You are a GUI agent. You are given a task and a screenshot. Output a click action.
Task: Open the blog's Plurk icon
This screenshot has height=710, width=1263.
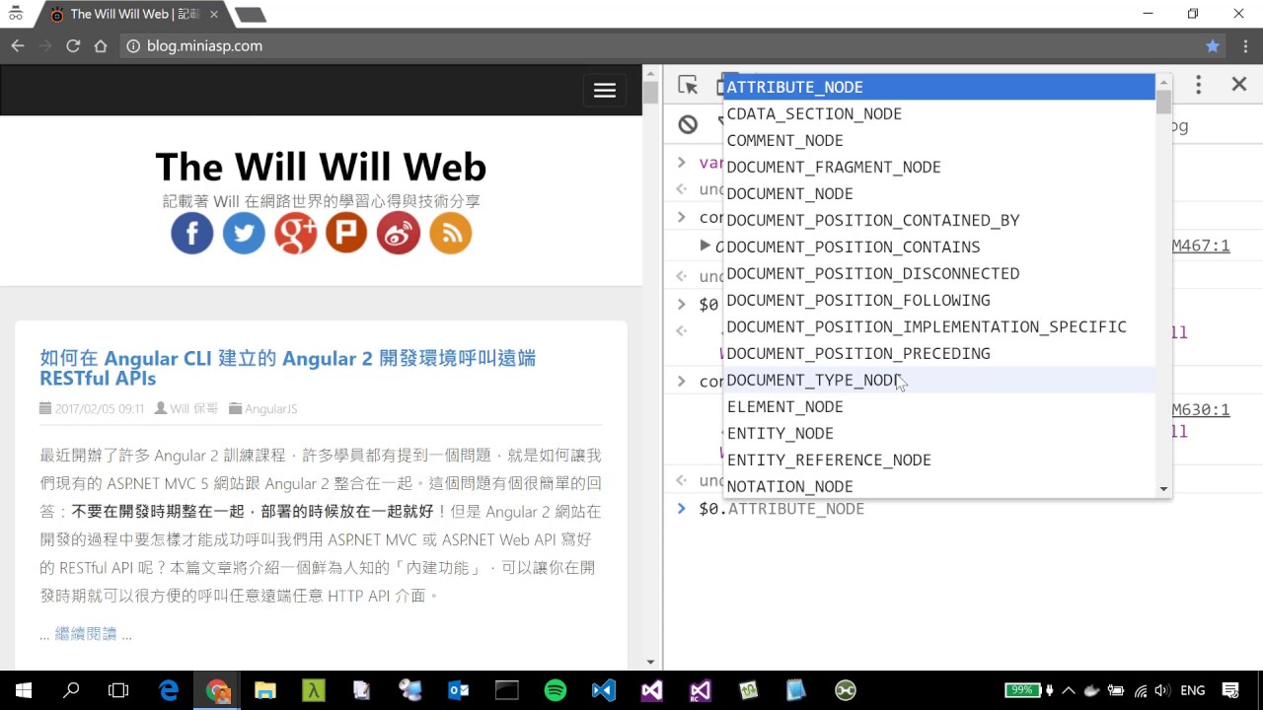click(x=346, y=234)
